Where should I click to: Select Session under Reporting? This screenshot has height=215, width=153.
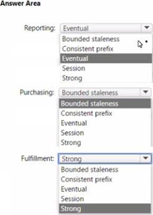pyautogui.click(x=106, y=68)
